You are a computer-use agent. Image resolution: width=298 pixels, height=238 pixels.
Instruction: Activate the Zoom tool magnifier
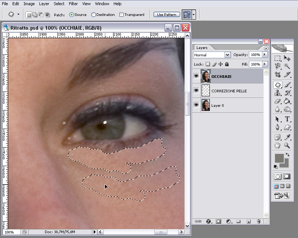(287, 145)
